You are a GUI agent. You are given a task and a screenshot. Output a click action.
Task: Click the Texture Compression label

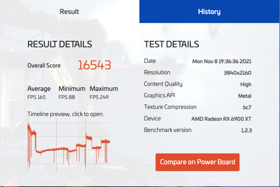[170, 107]
